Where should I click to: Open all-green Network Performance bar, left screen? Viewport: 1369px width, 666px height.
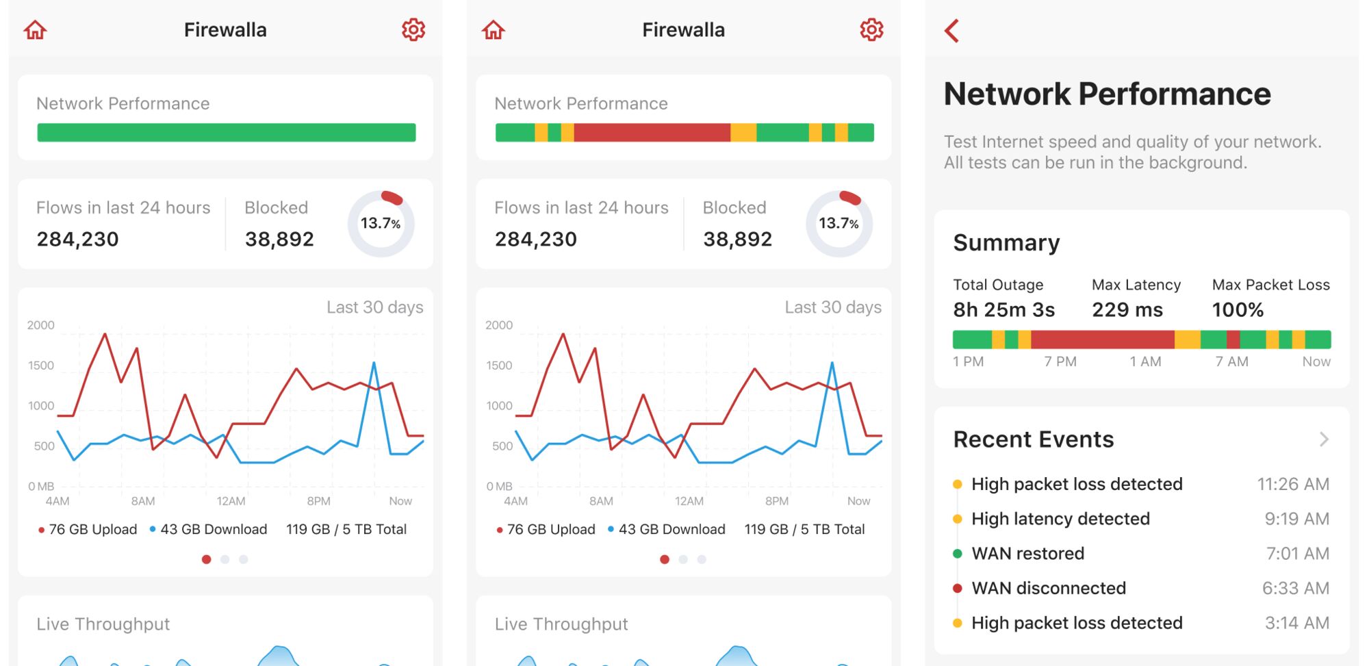[x=227, y=133]
